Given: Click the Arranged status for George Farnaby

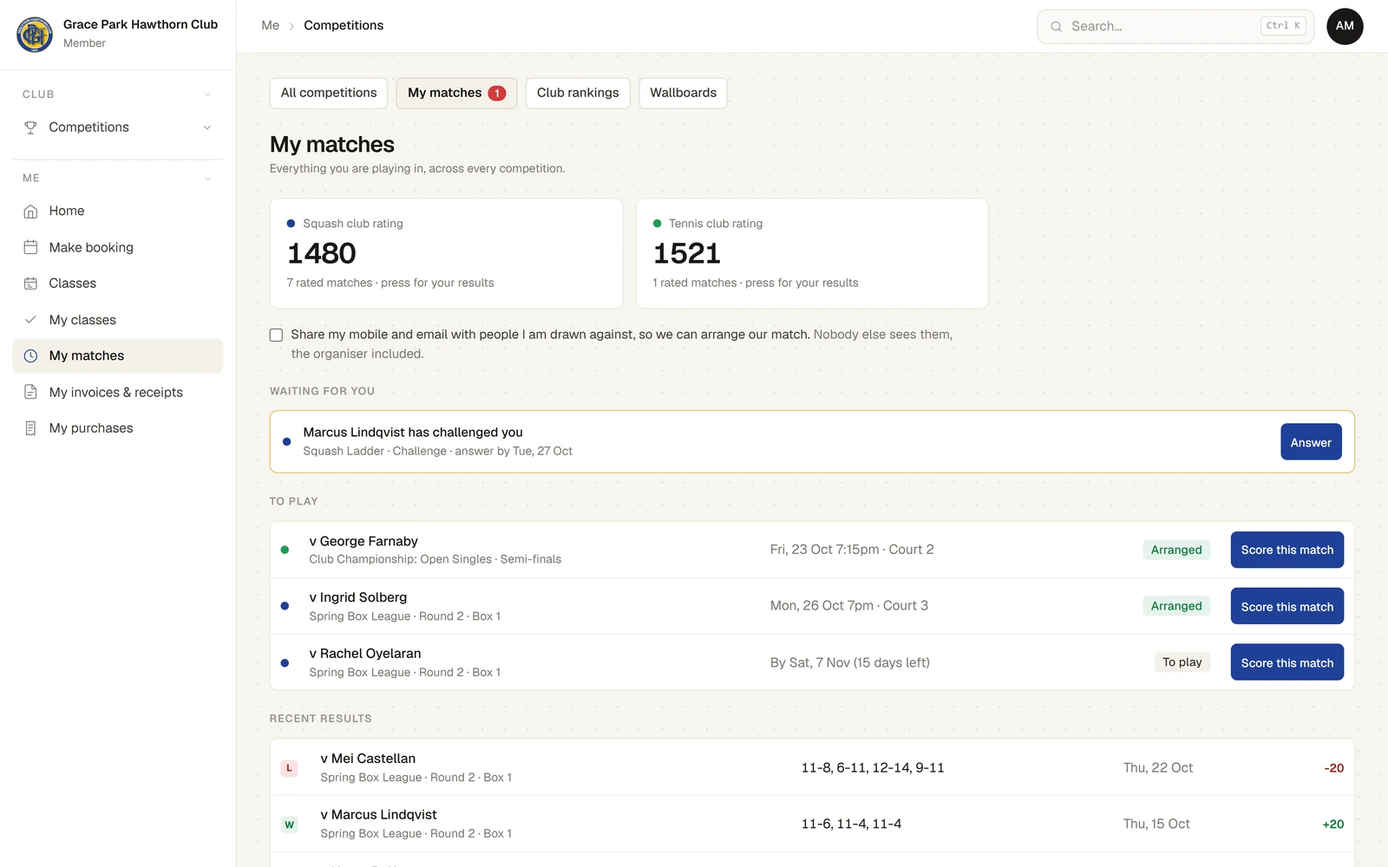Looking at the screenshot, I should point(1176,550).
